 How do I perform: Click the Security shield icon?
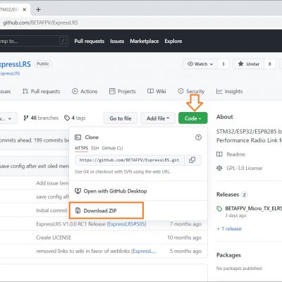pyautogui.click(x=180, y=91)
